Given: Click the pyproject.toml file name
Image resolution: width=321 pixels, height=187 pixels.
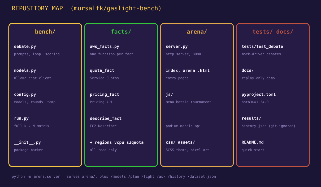Looking at the screenshot, I should point(259,94).
